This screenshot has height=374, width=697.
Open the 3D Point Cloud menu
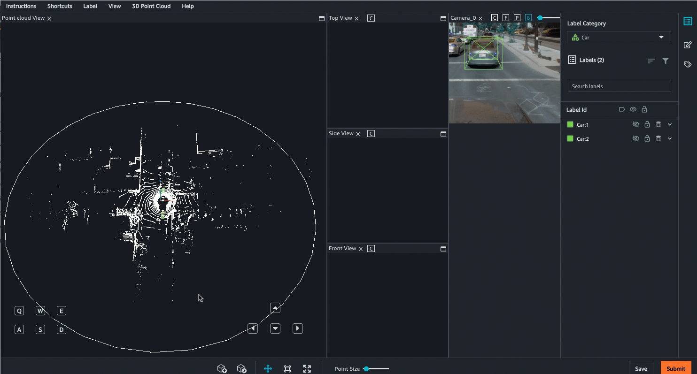[151, 6]
